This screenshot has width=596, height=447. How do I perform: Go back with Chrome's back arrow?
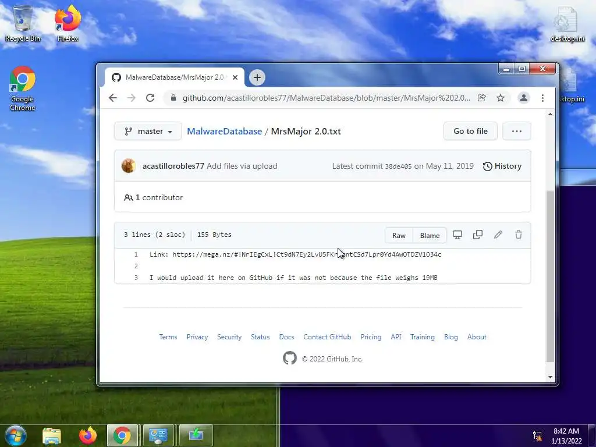coord(113,98)
